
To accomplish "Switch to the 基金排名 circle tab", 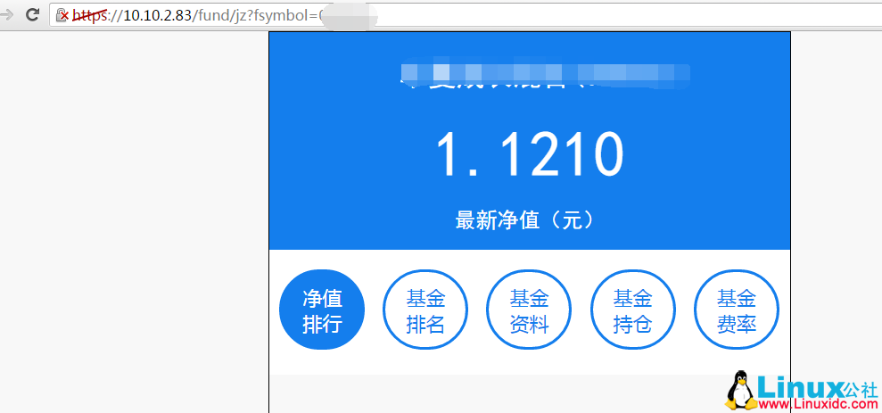I will click(425, 310).
